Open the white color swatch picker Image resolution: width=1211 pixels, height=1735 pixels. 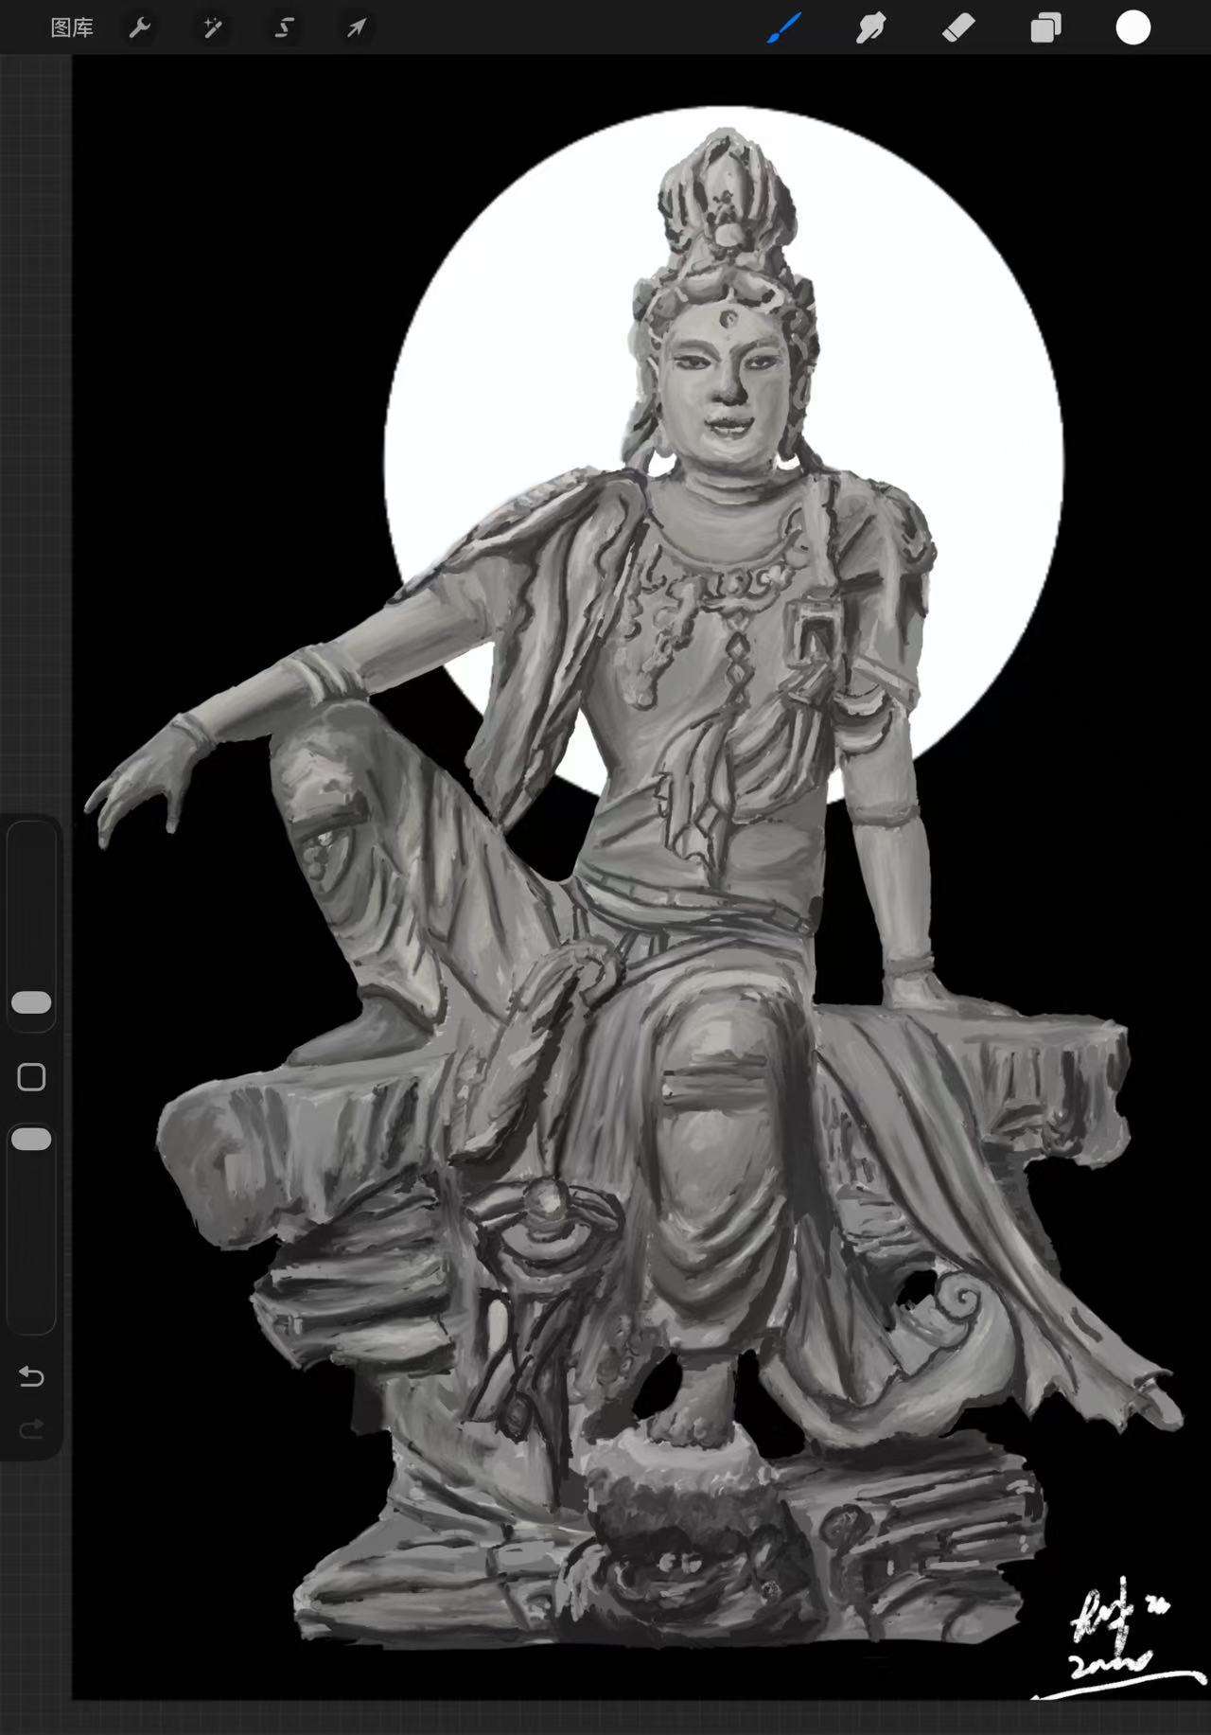pos(1132,28)
